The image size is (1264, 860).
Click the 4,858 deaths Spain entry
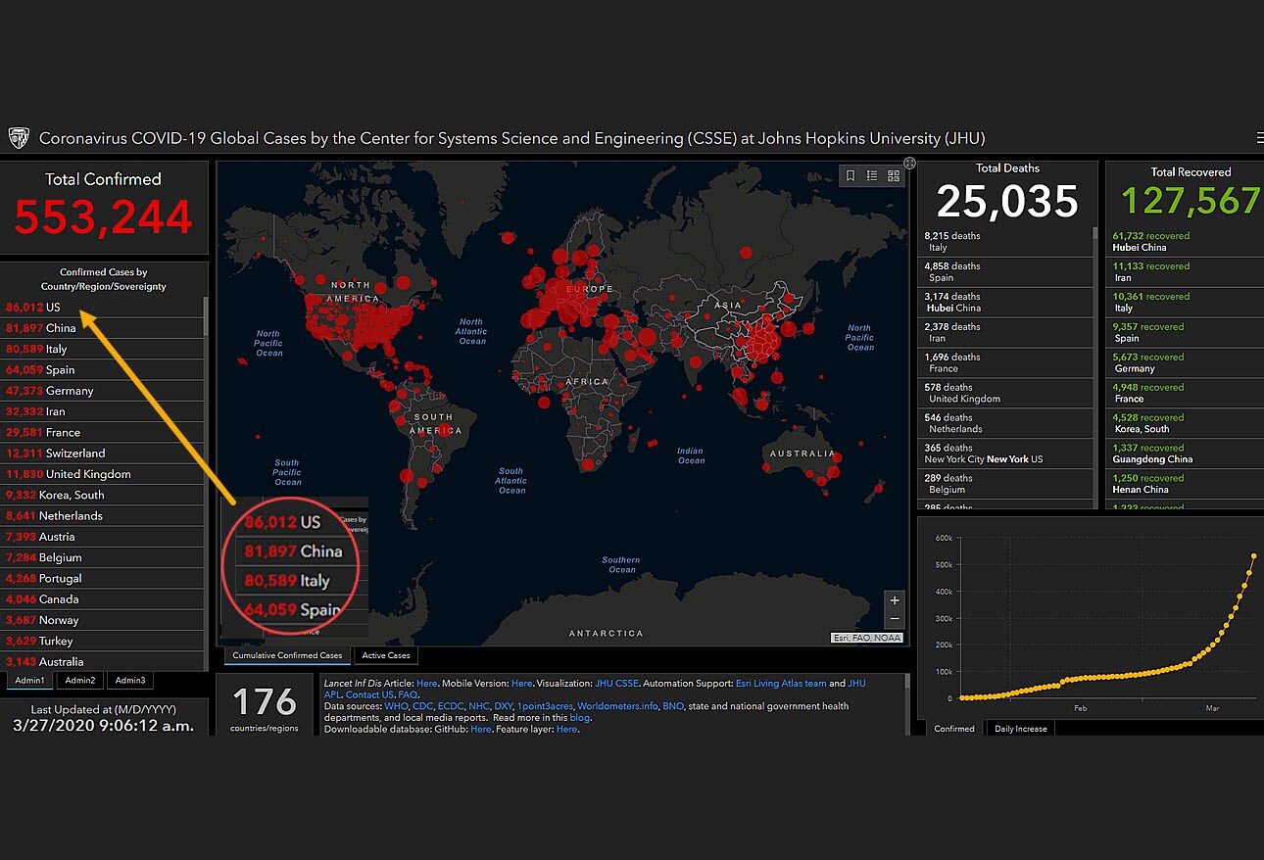click(1006, 272)
